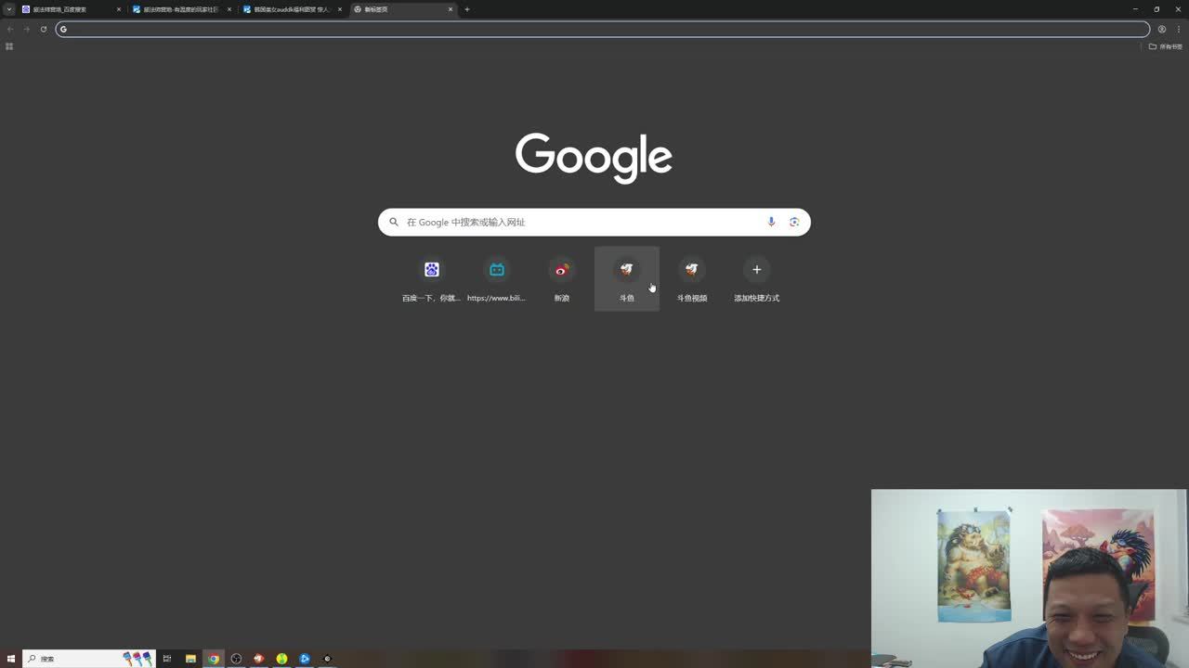Open the 新浪 Weibo shortcut
The width and height of the screenshot is (1189, 668).
coord(562,277)
